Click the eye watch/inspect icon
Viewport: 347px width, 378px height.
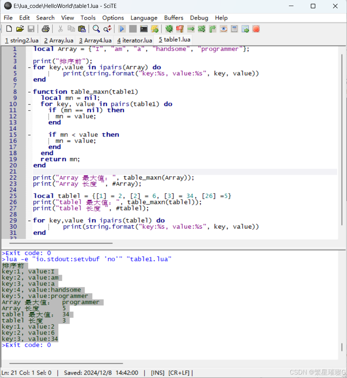click(x=224, y=29)
